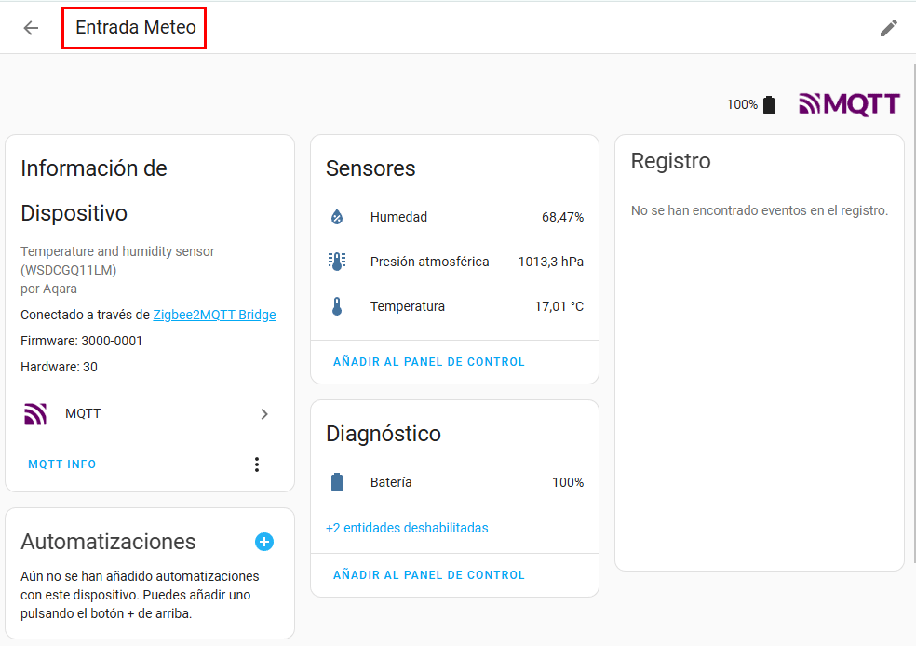The image size is (916, 646).
Task: Click the atmospheric pressure sensor icon
Action: [337, 262]
